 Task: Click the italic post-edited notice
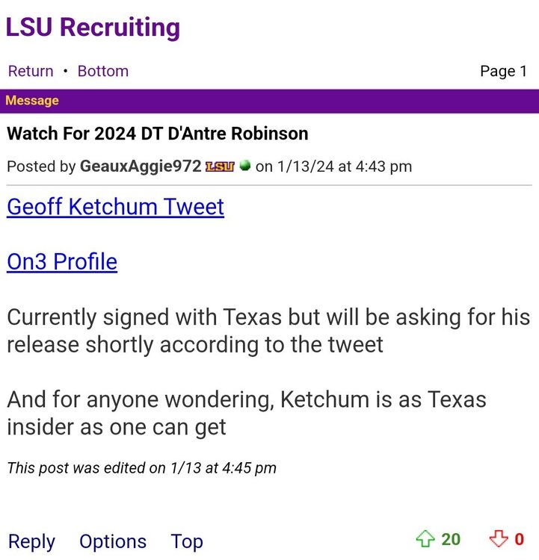pyautogui.click(x=141, y=468)
